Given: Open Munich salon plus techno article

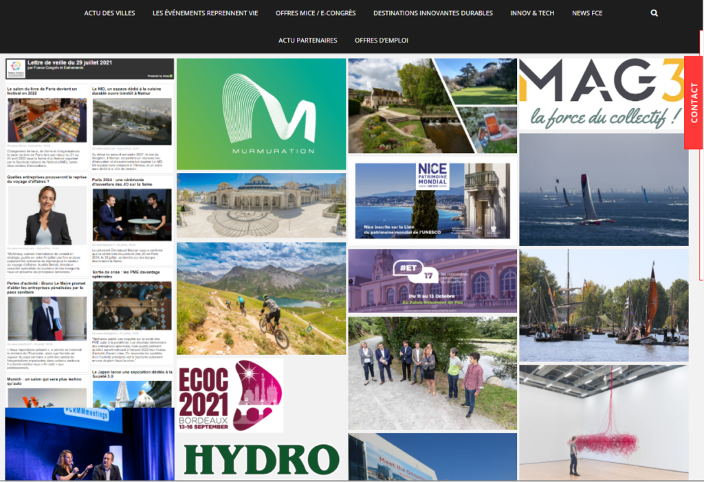Looking at the screenshot, I should (45, 381).
